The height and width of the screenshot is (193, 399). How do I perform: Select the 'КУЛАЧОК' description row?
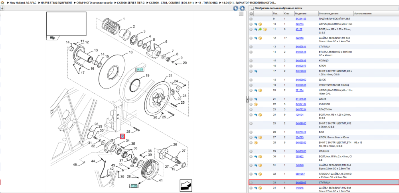pos(324,104)
